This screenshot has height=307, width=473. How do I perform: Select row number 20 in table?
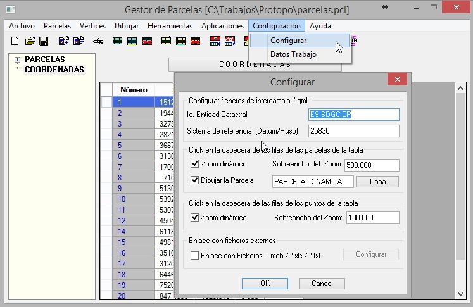point(134,296)
